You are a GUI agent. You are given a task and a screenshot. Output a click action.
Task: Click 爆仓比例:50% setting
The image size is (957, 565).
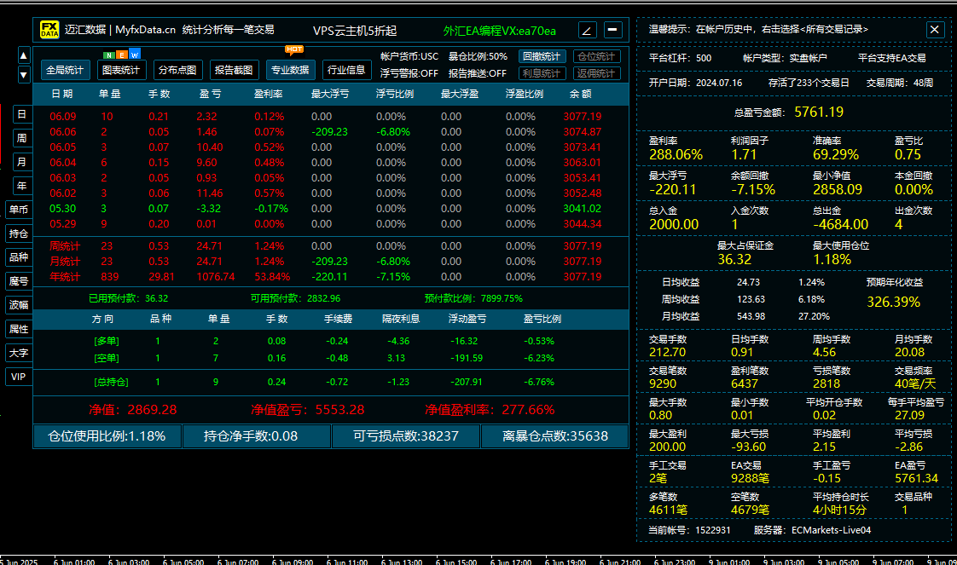tap(478, 56)
